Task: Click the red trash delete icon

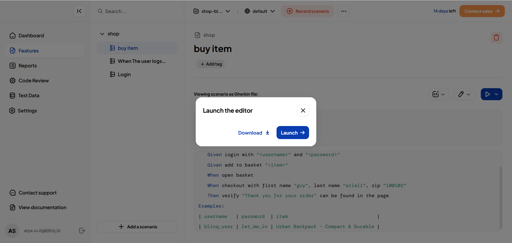Action: tap(496, 38)
